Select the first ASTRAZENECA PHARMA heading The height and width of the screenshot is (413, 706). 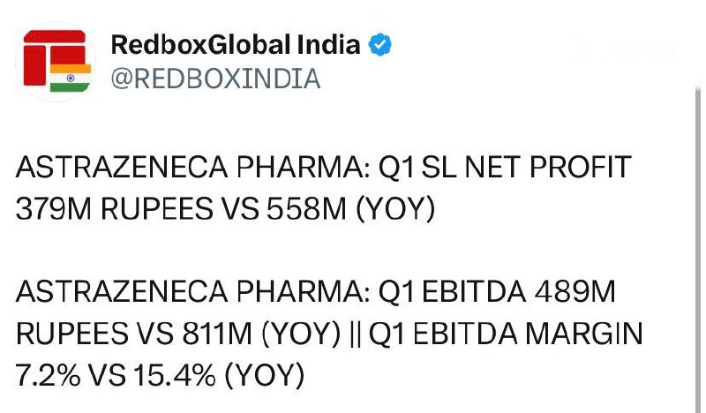[x=192, y=167]
